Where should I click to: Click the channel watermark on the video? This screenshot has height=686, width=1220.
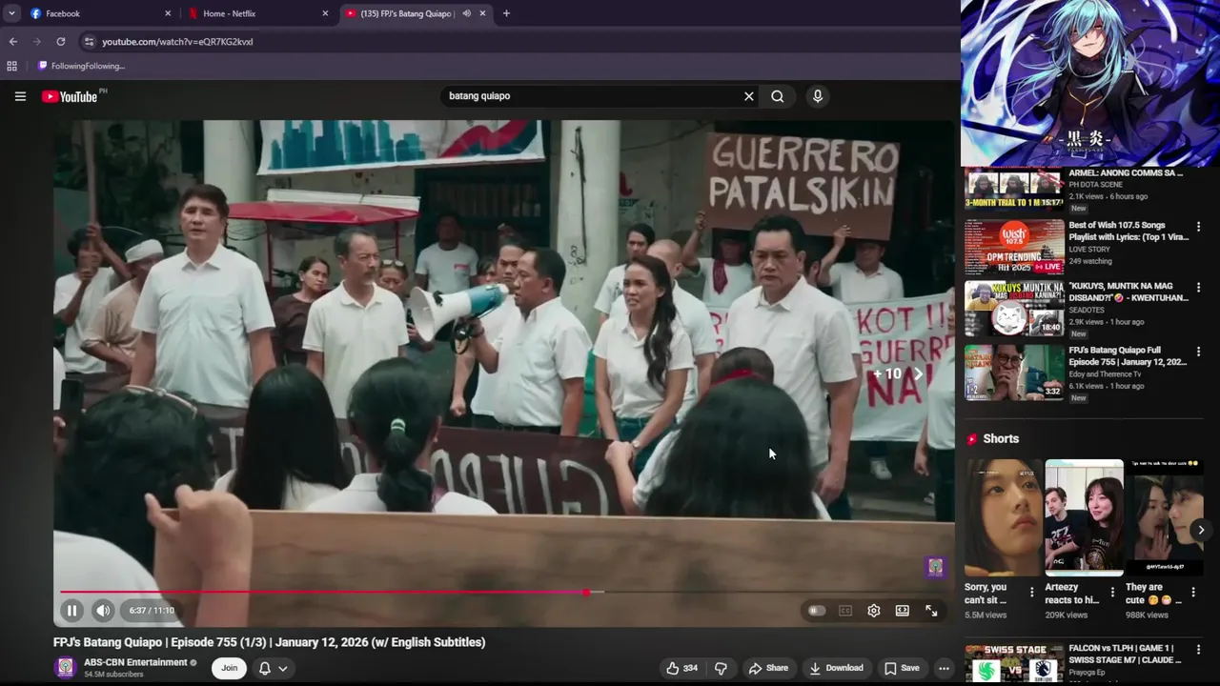click(935, 567)
